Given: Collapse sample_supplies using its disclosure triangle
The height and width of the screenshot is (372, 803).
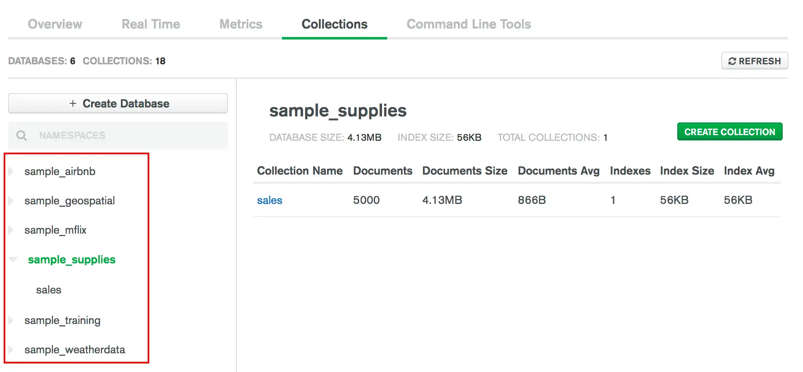Looking at the screenshot, I should pyautogui.click(x=13, y=259).
